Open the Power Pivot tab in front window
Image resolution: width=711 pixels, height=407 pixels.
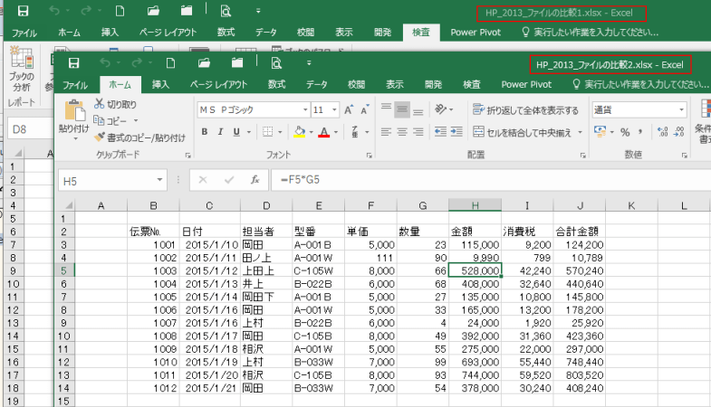[x=526, y=84]
